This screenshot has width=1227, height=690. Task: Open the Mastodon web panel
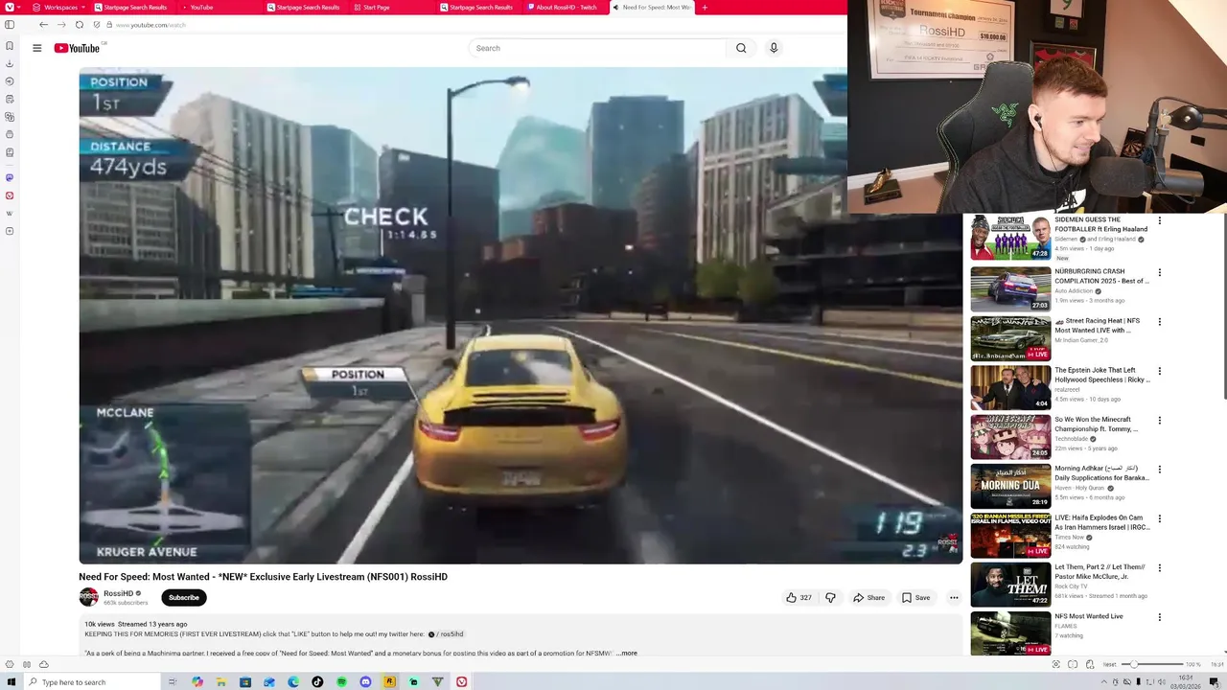coord(10,177)
